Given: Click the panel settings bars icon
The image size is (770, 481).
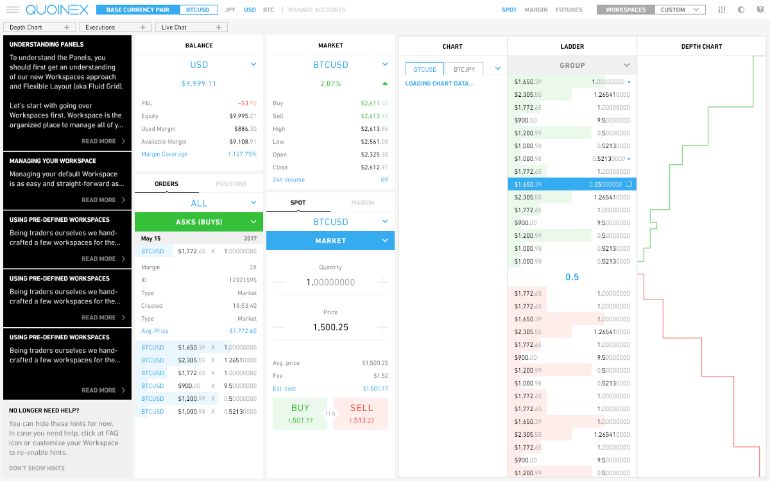Looking at the screenshot, I should point(723,10).
